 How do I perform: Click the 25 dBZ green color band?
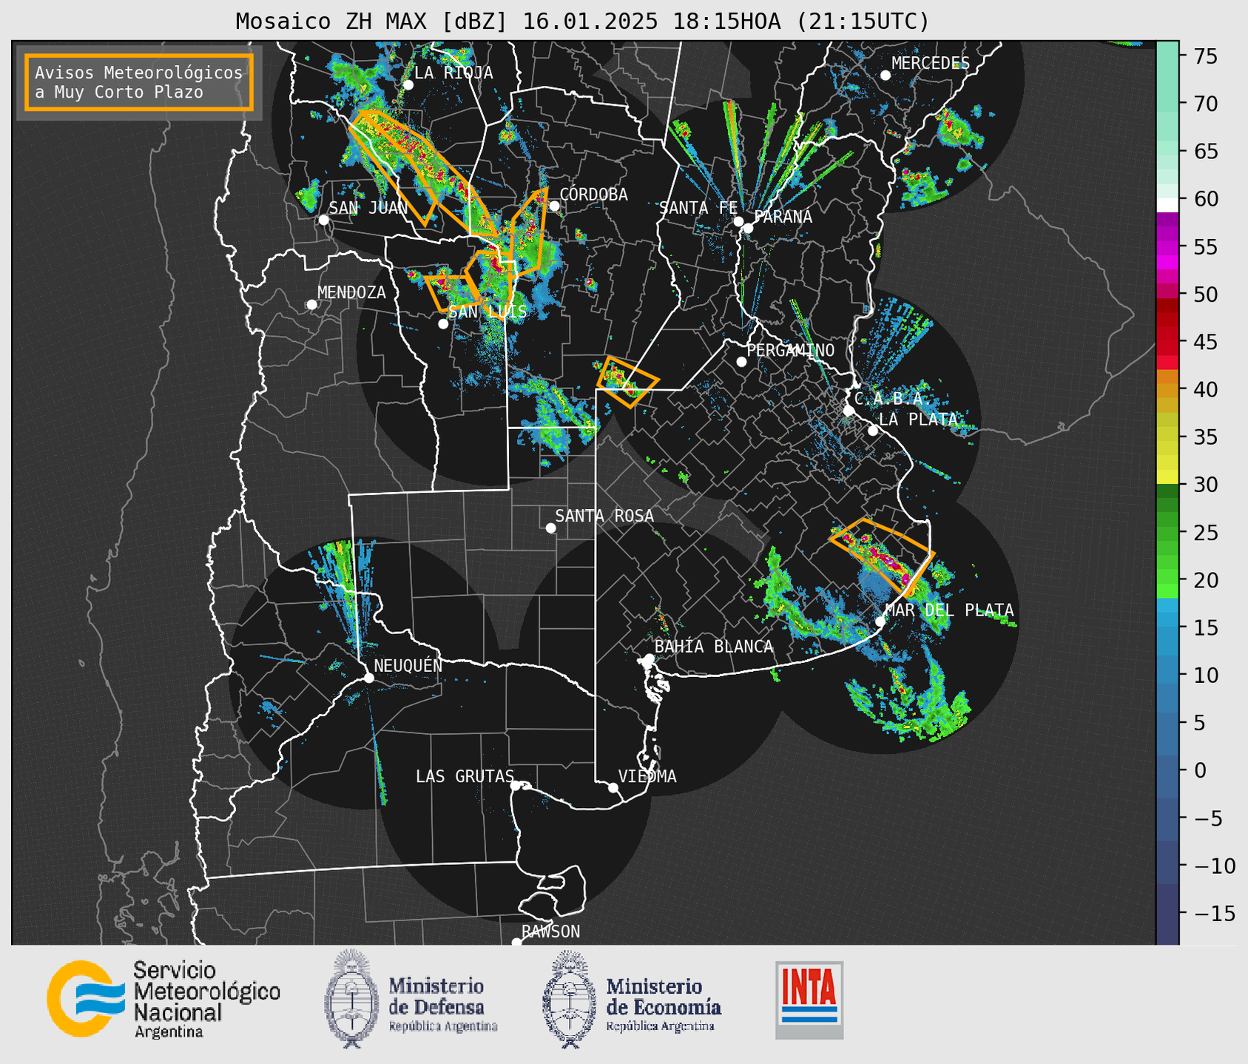click(1167, 533)
